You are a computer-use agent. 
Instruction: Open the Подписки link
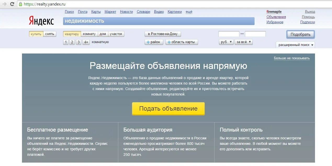308,22
